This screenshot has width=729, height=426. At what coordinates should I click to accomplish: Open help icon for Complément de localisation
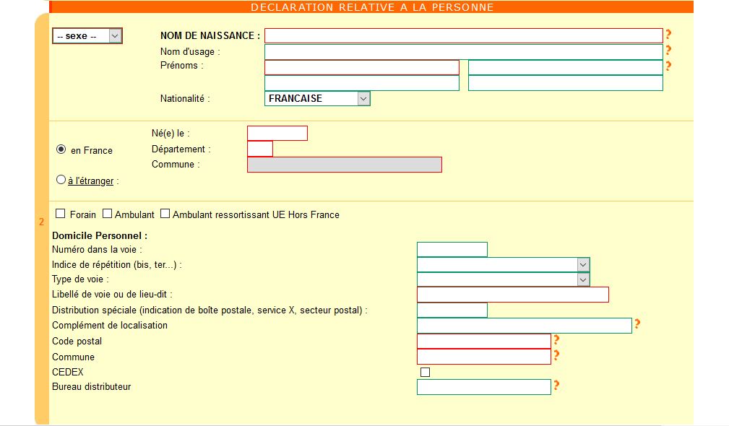[x=637, y=323]
